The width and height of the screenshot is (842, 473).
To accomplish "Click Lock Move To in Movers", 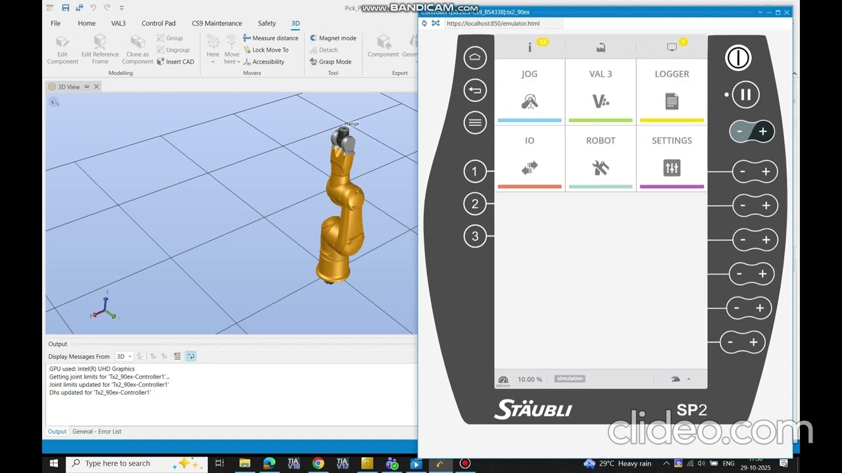I will click(266, 50).
